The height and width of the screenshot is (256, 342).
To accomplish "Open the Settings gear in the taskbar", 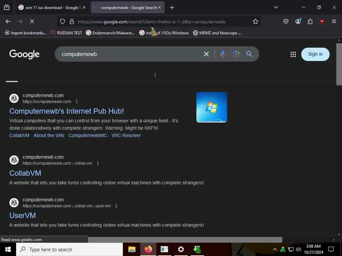I will pyautogui.click(x=181, y=249).
